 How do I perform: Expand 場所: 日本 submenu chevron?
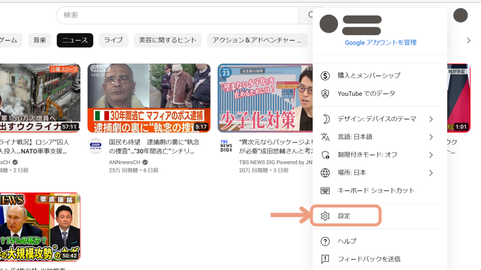(431, 173)
